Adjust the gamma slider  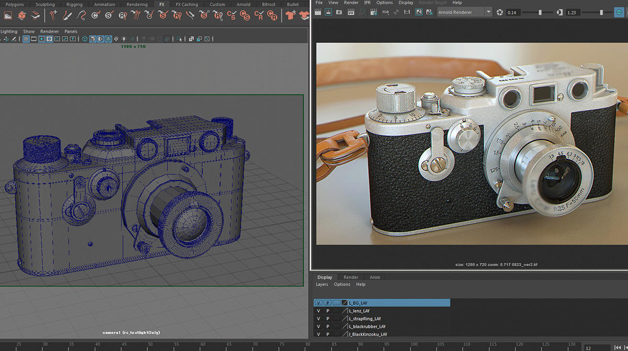point(601,12)
